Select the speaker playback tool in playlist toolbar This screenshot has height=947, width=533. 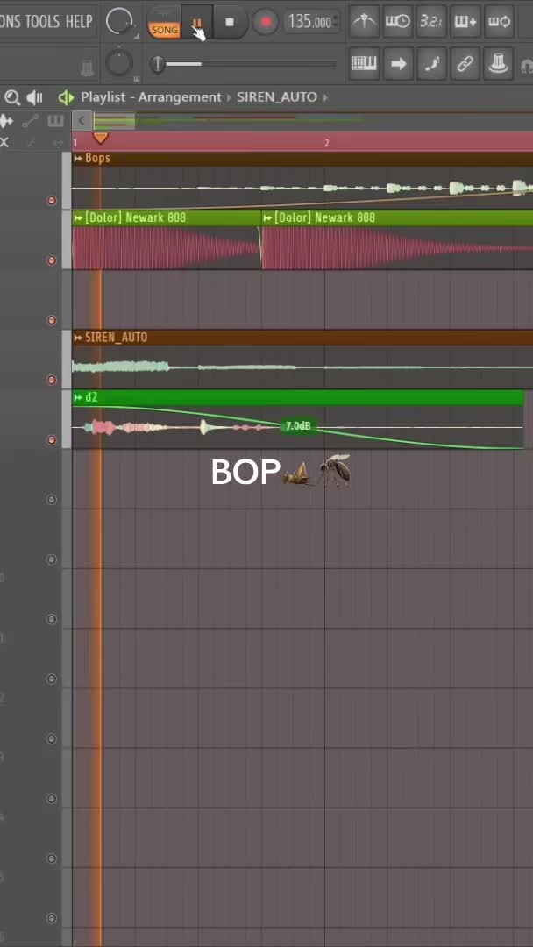coord(35,97)
